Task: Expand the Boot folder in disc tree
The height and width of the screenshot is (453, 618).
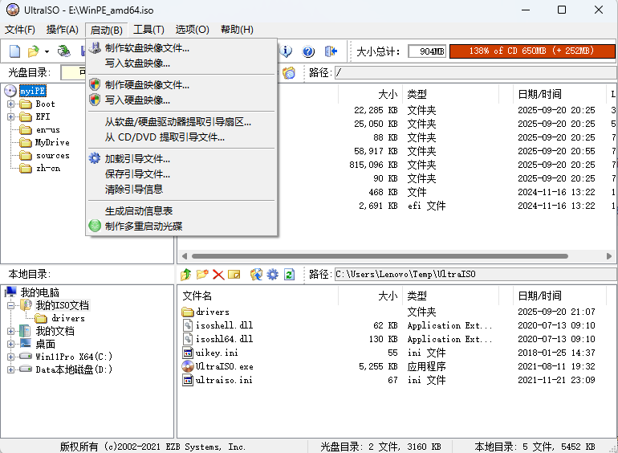Action: [10, 104]
